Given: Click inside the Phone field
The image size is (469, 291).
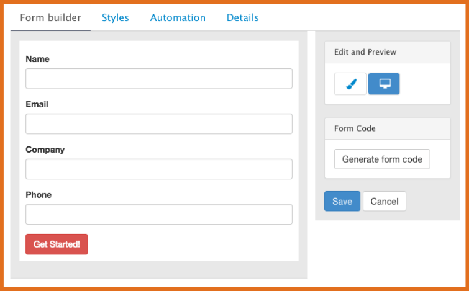Looking at the screenshot, I should pos(158,215).
